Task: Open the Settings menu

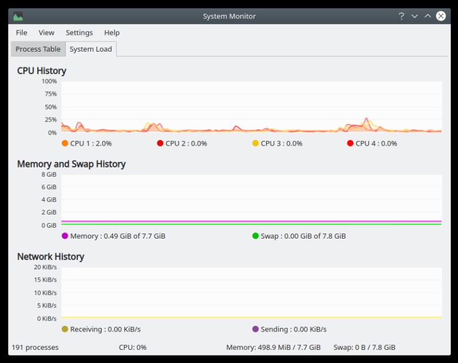Action: (79, 33)
